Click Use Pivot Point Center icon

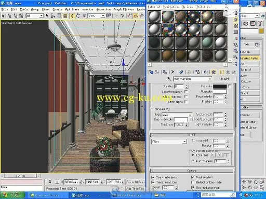click(109, 16)
